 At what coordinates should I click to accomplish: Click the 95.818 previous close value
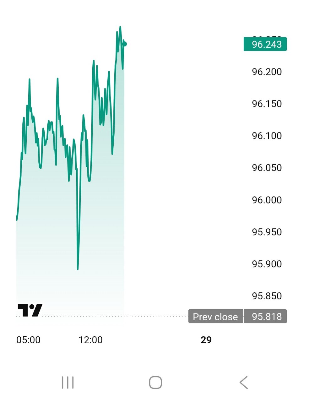(x=267, y=317)
